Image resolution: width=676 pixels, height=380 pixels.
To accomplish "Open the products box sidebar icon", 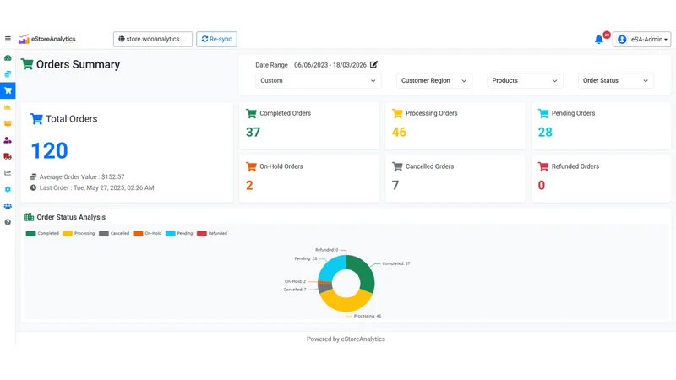I will coord(8,123).
